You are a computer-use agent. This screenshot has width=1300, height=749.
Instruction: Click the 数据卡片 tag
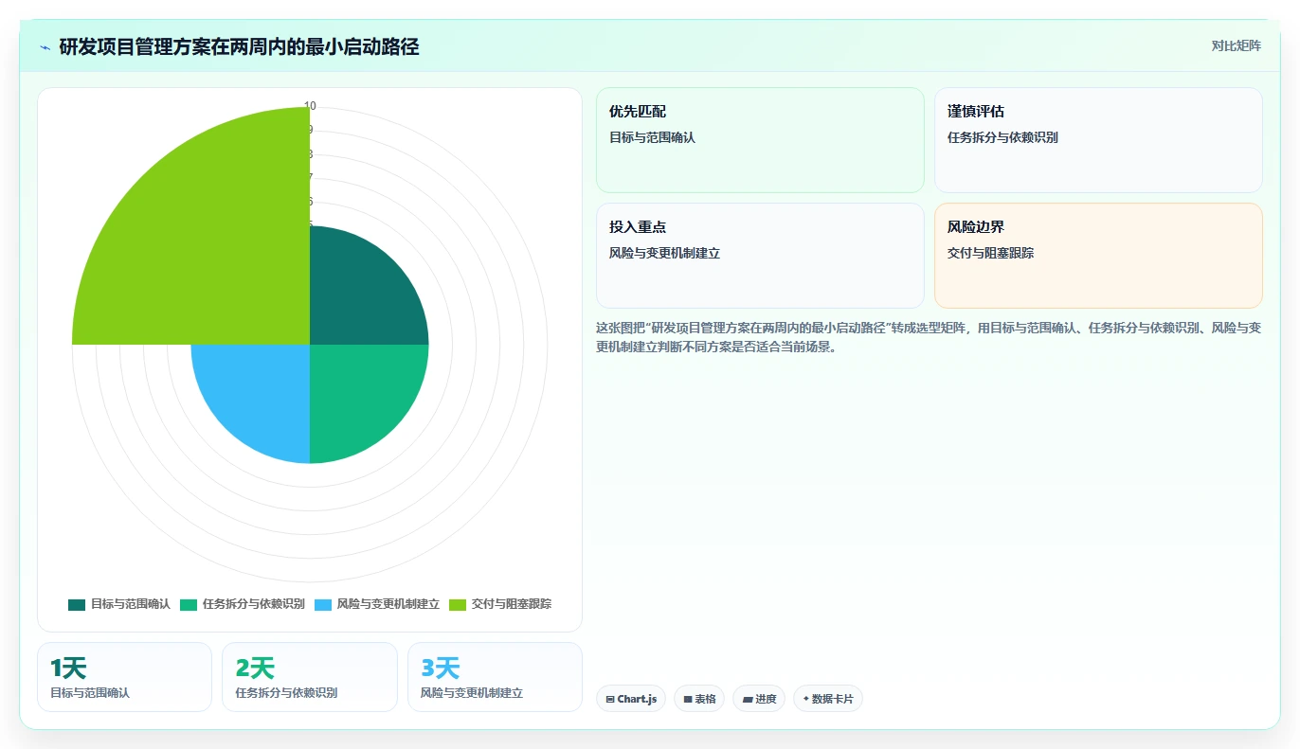[828, 699]
